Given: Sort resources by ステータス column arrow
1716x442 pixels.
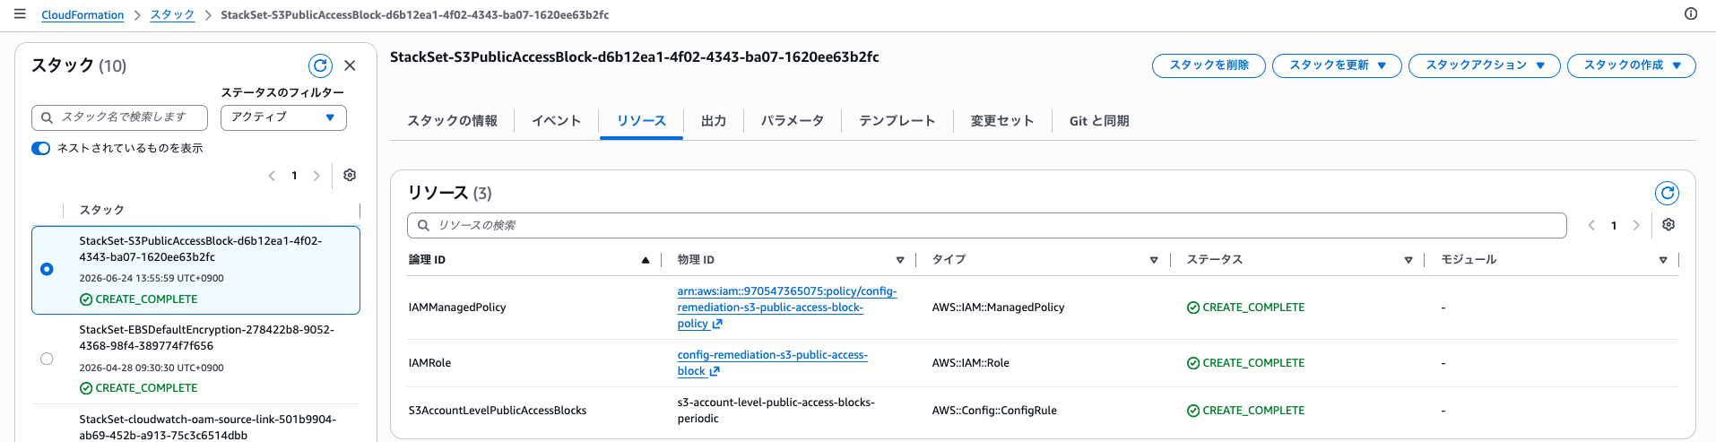Looking at the screenshot, I should (x=1408, y=260).
